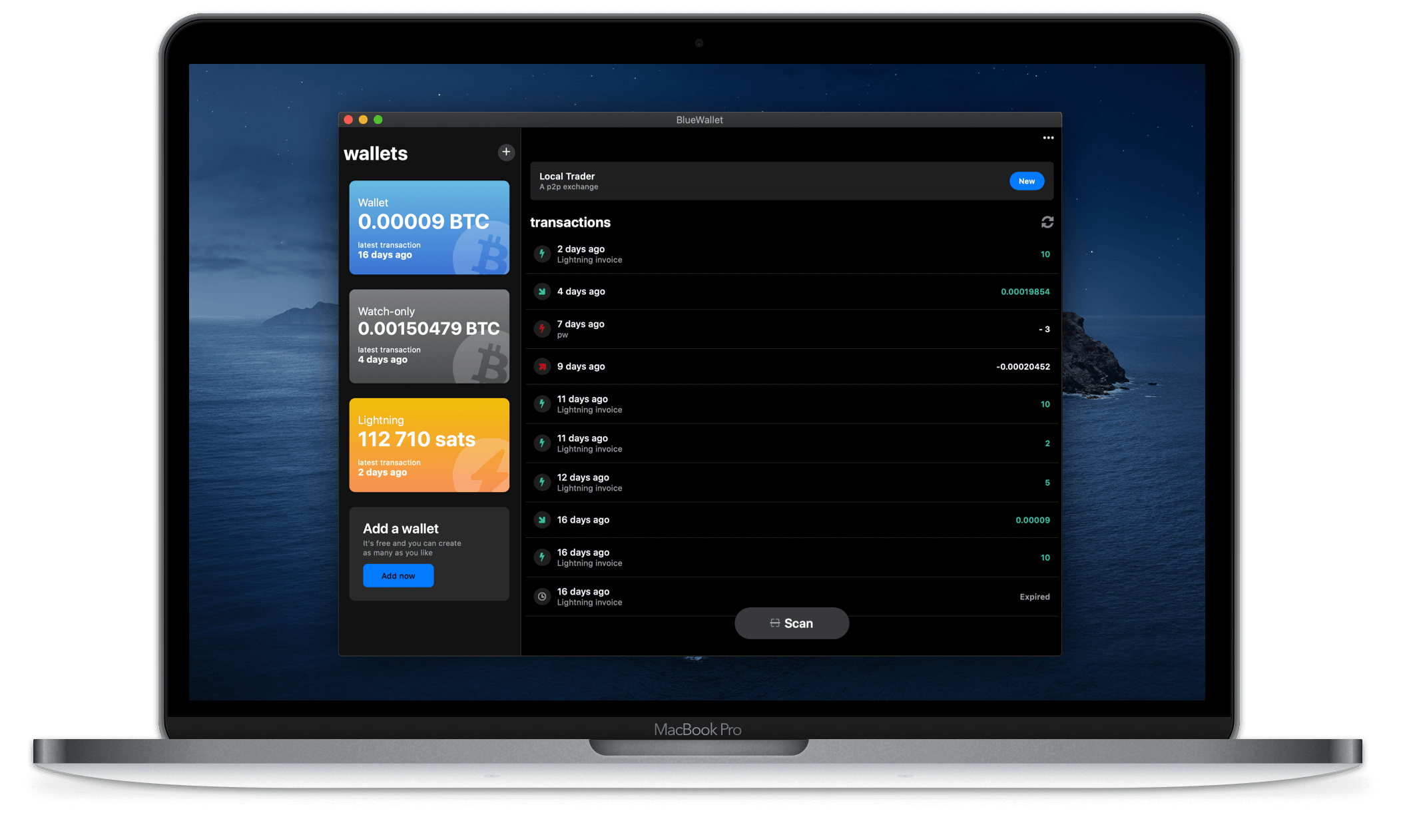The image size is (1401, 819).
Task: Click the 4-days-ago transaction row
Action: tap(790, 292)
